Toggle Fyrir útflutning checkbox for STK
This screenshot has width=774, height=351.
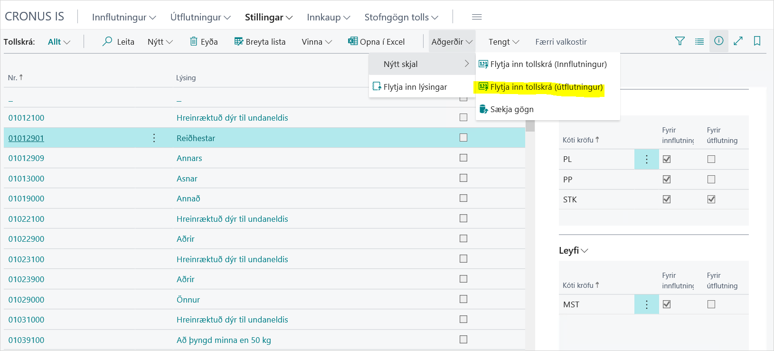click(x=711, y=199)
